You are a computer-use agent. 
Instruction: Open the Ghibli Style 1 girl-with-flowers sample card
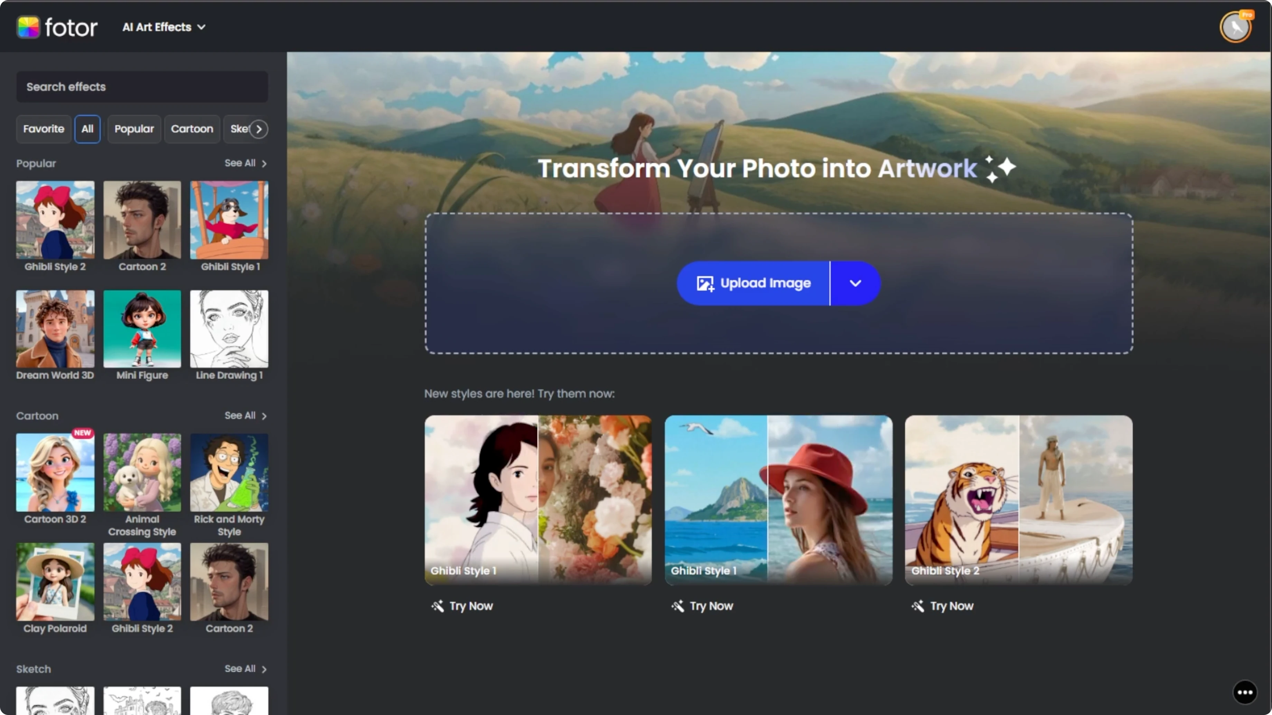pyautogui.click(x=538, y=500)
